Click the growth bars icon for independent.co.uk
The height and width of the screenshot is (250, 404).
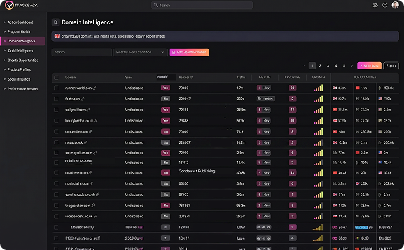click(318, 216)
